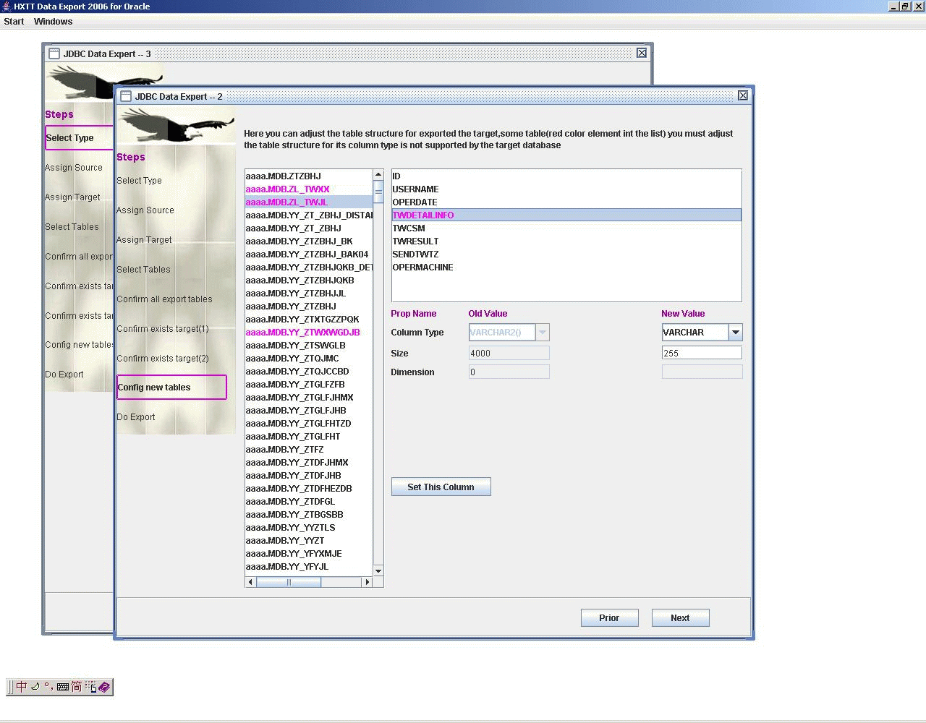Open the New Value VARCHAR dropdown

(735, 332)
